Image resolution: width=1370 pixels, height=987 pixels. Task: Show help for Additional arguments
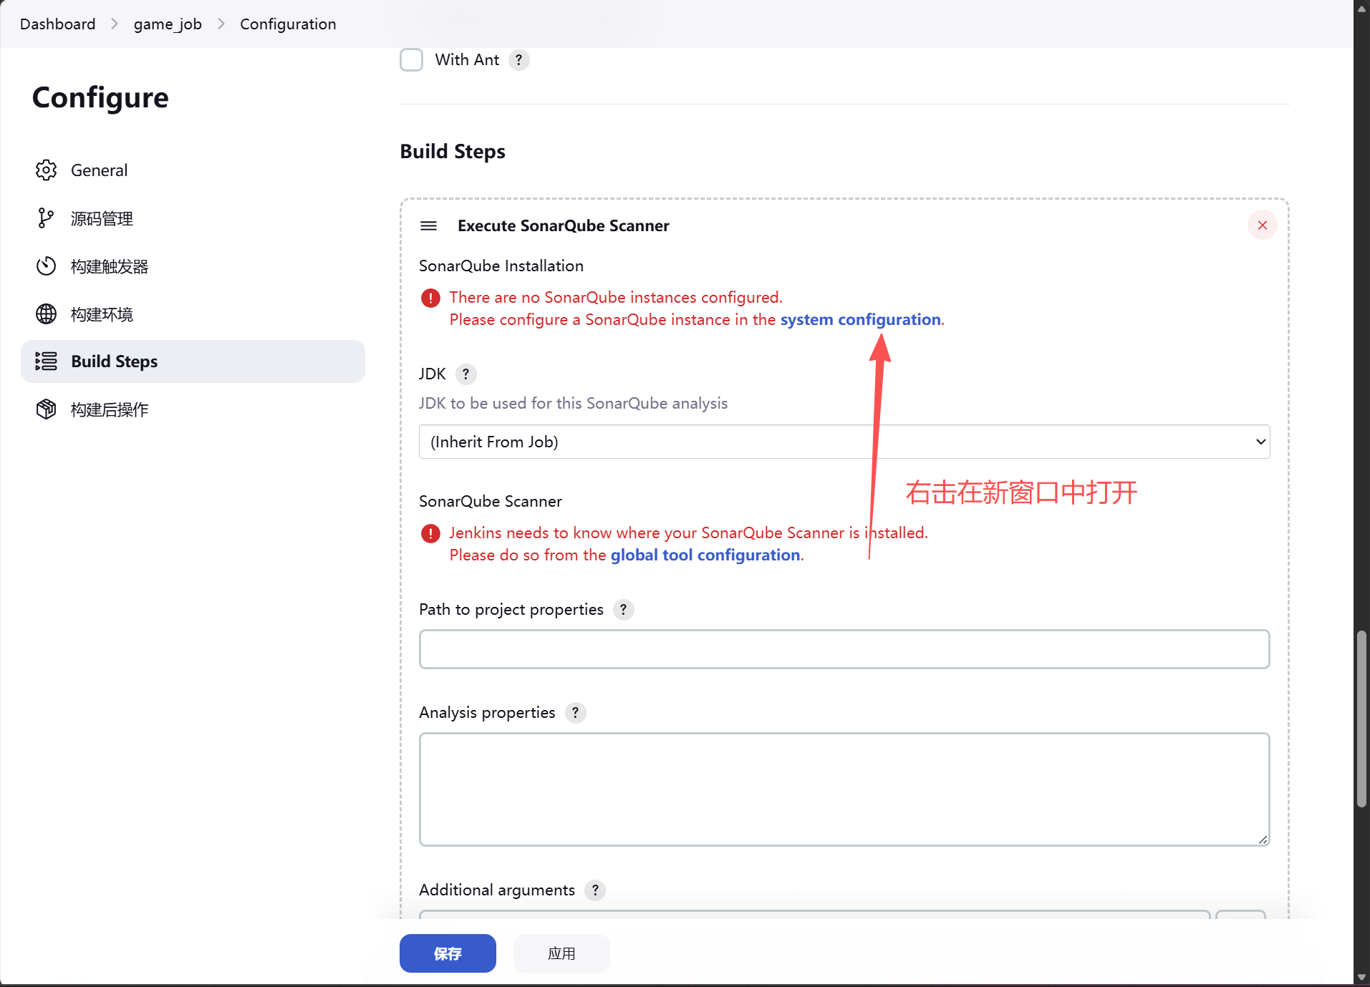pos(595,890)
